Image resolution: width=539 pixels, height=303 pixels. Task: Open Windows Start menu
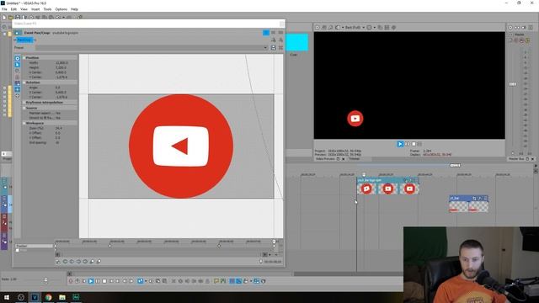pos(7,297)
